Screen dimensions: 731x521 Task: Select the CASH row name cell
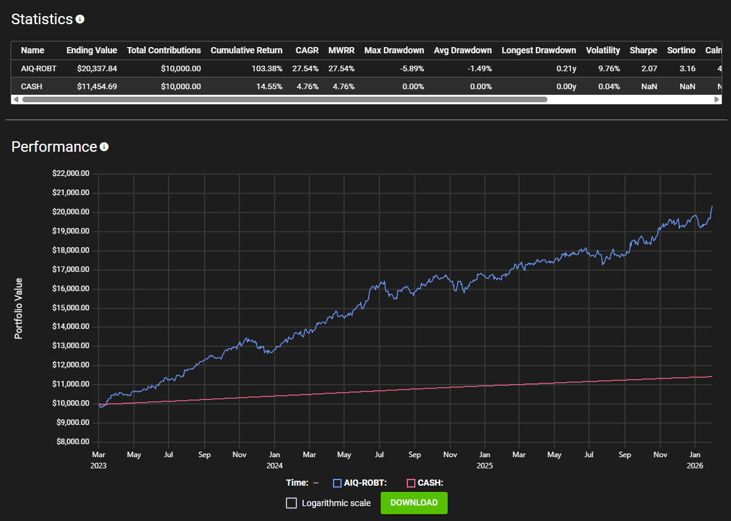[x=31, y=87]
